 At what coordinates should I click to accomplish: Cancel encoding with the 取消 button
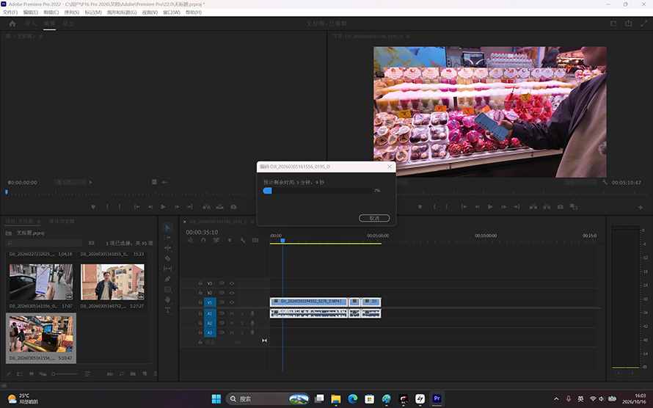click(x=374, y=218)
